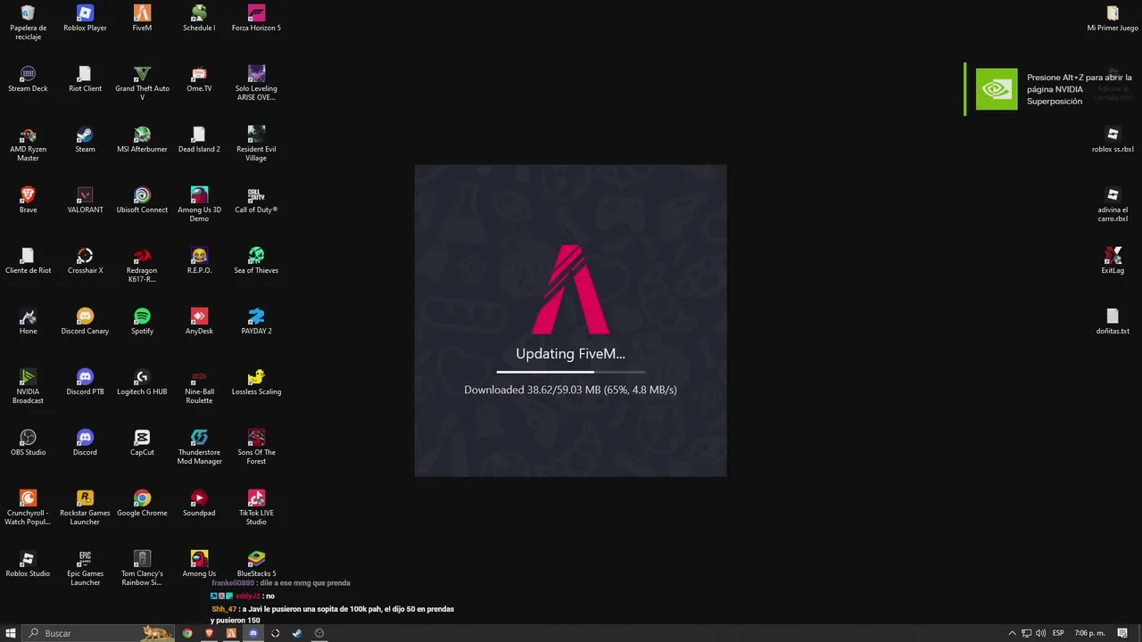Click the Rockstar Games Launcher icon
This screenshot has width=1142, height=642.
click(x=85, y=507)
